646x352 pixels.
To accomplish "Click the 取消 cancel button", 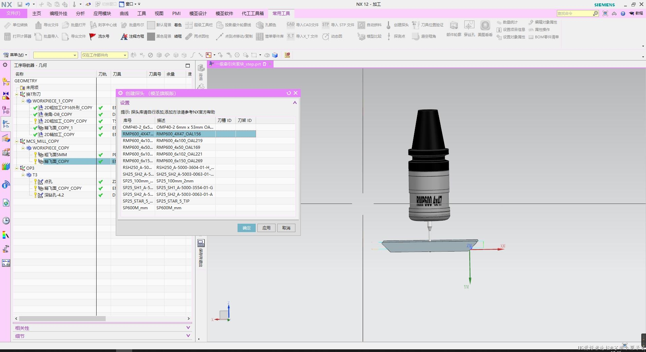I will click(x=286, y=228).
